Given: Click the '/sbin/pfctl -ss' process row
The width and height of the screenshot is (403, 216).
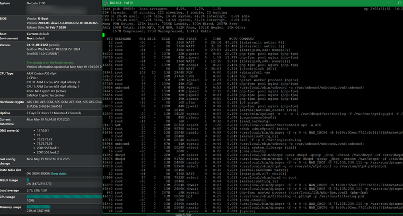Looking at the screenshot, I should click(187, 73).
